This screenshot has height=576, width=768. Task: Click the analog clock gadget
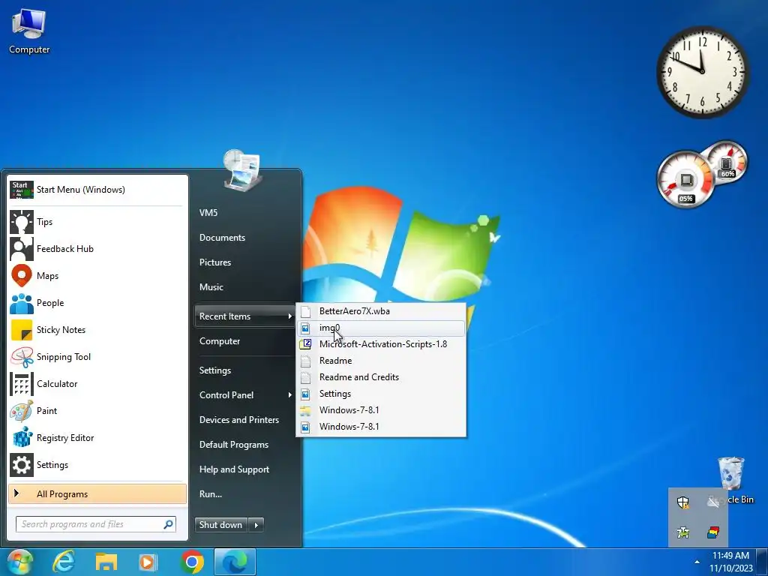click(x=702, y=71)
